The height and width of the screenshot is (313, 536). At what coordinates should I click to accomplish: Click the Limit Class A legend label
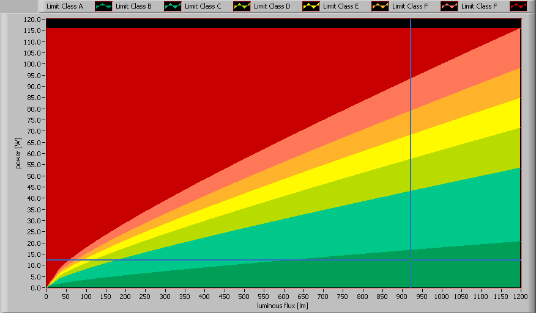64,6
